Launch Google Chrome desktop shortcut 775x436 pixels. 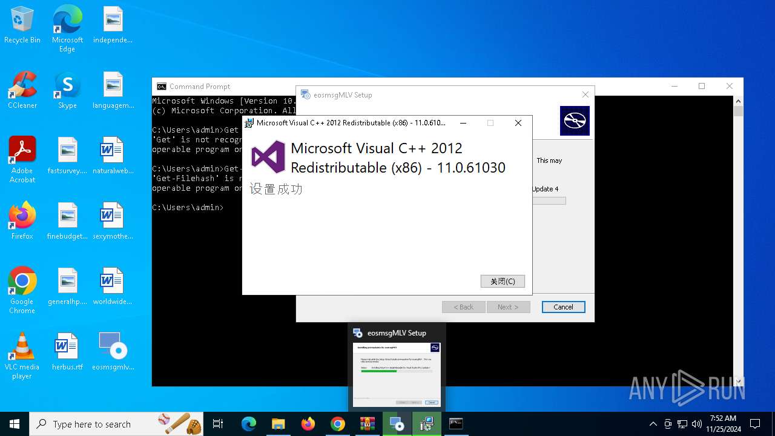pyautogui.click(x=22, y=291)
